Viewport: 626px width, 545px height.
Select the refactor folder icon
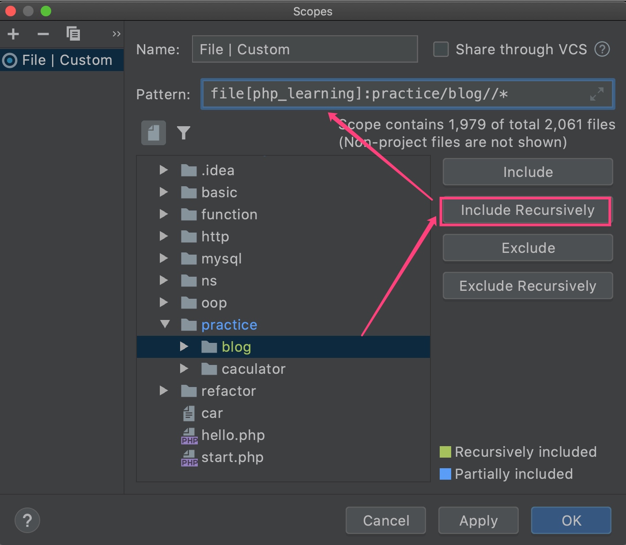point(189,391)
